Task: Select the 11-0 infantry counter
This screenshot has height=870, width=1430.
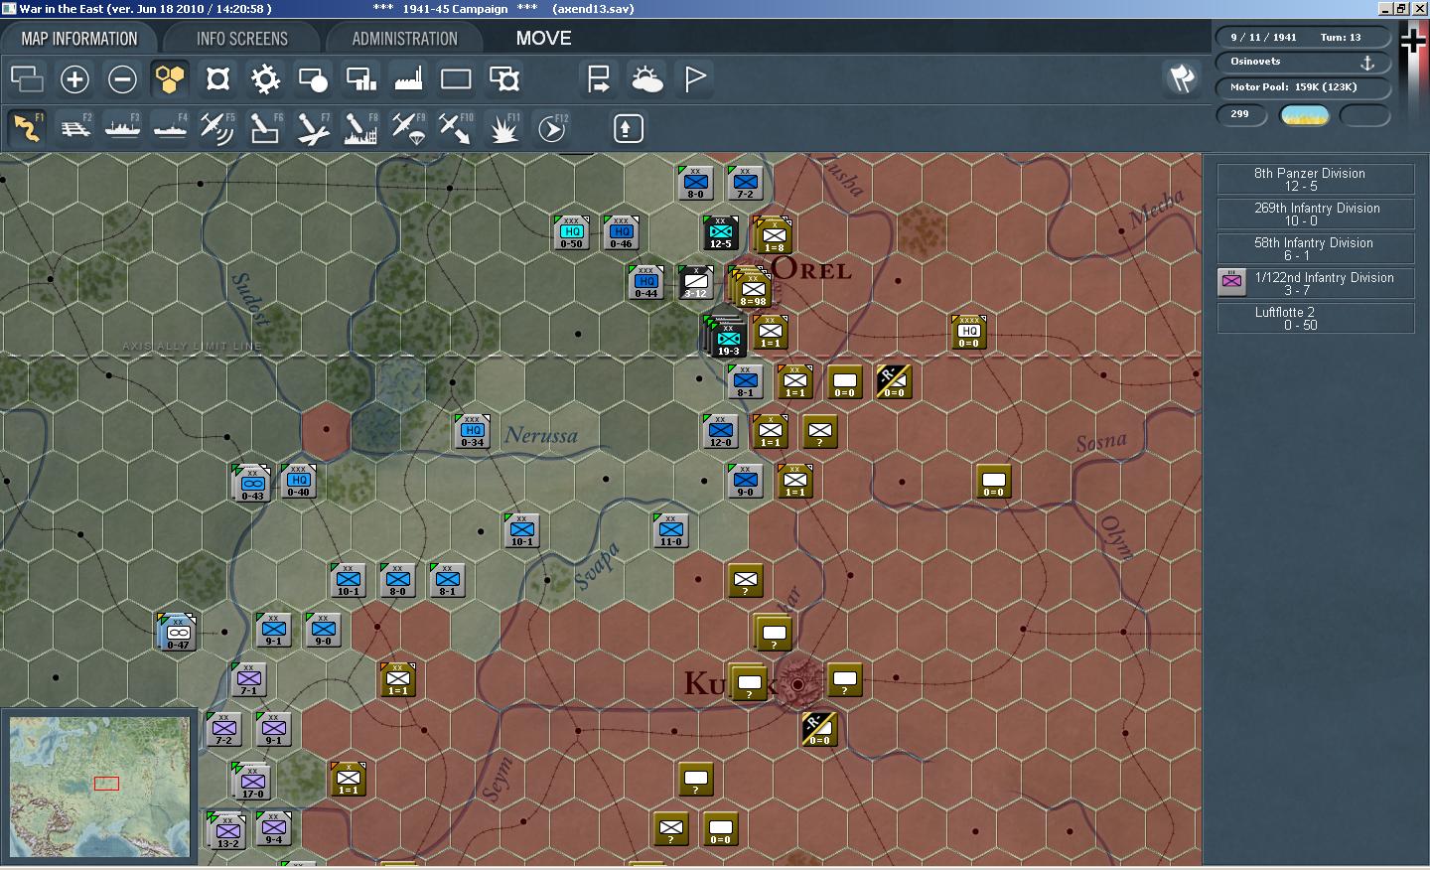Action: click(671, 530)
